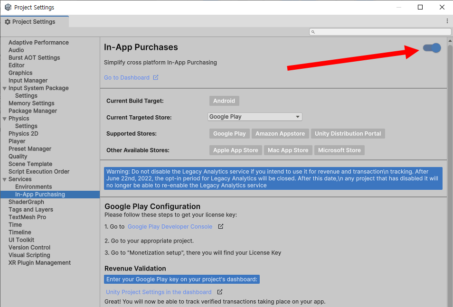Select Time settings
The height and width of the screenshot is (307, 453).
[15, 225]
